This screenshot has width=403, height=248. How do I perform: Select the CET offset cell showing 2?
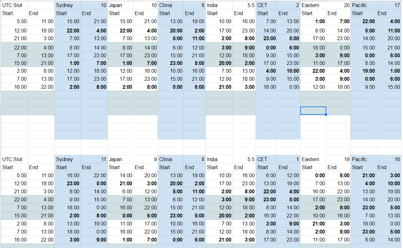(x=289, y=5)
